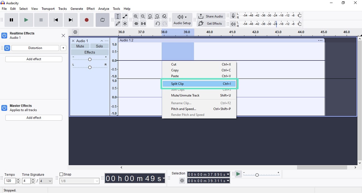Skip to the end of the project
This screenshot has width=362, height=193.
tap(71, 20)
